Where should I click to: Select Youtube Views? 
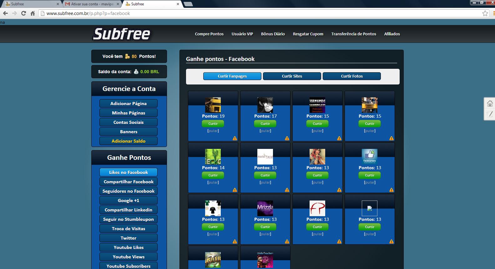tap(129, 257)
